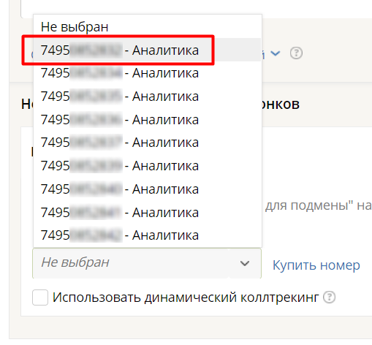The width and height of the screenshot is (372, 345).
Task: Open help tooltip for dynamic calltracking
Action: coord(330,297)
